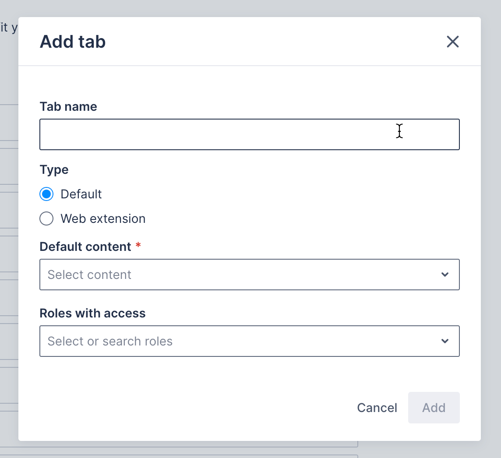Open the Select or search roles dropdown
This screenshot has height=458, width=501.
pos(250,341)
